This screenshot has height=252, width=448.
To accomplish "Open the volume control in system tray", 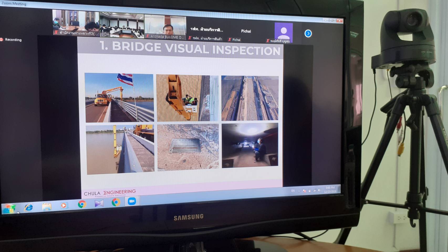I will 319,190.
